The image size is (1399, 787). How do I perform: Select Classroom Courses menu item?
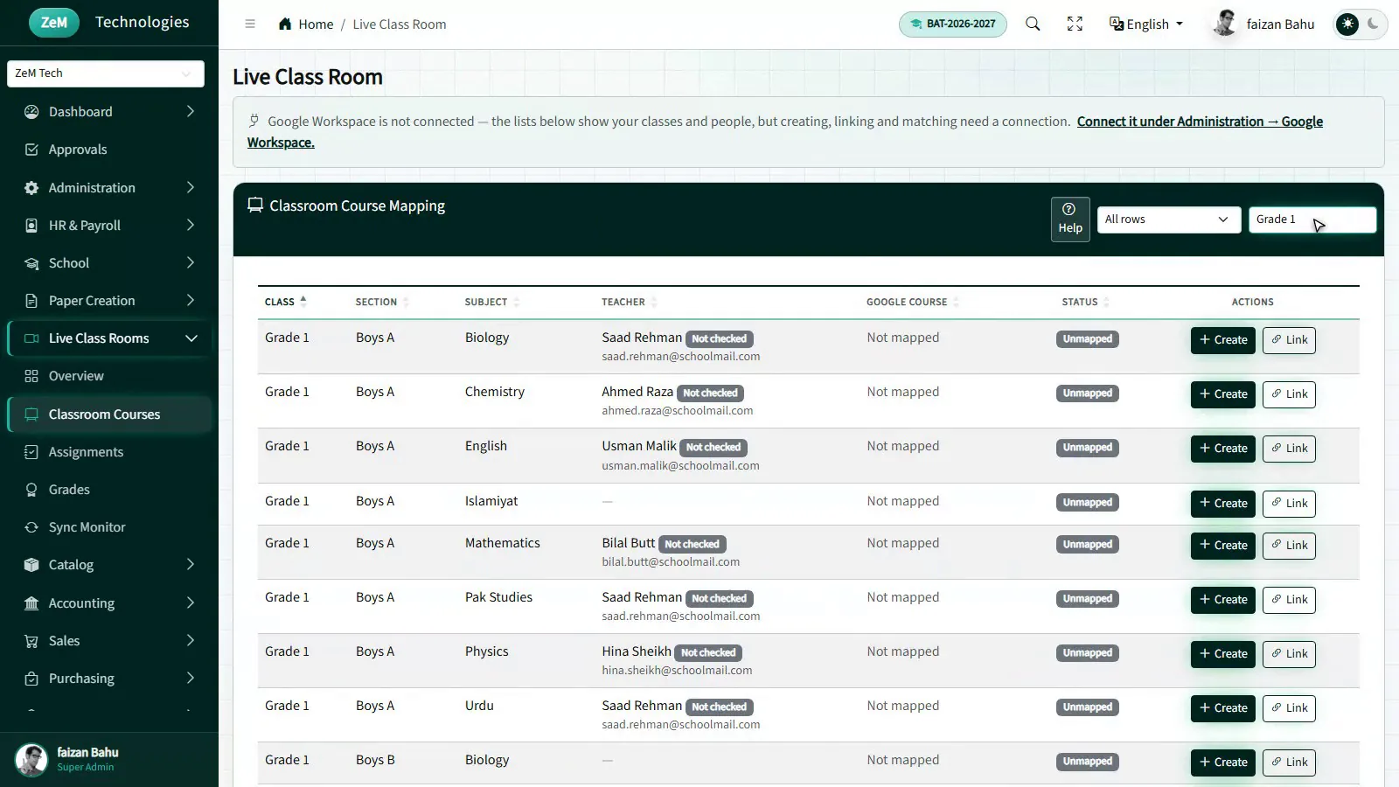(x=109, y=414)
